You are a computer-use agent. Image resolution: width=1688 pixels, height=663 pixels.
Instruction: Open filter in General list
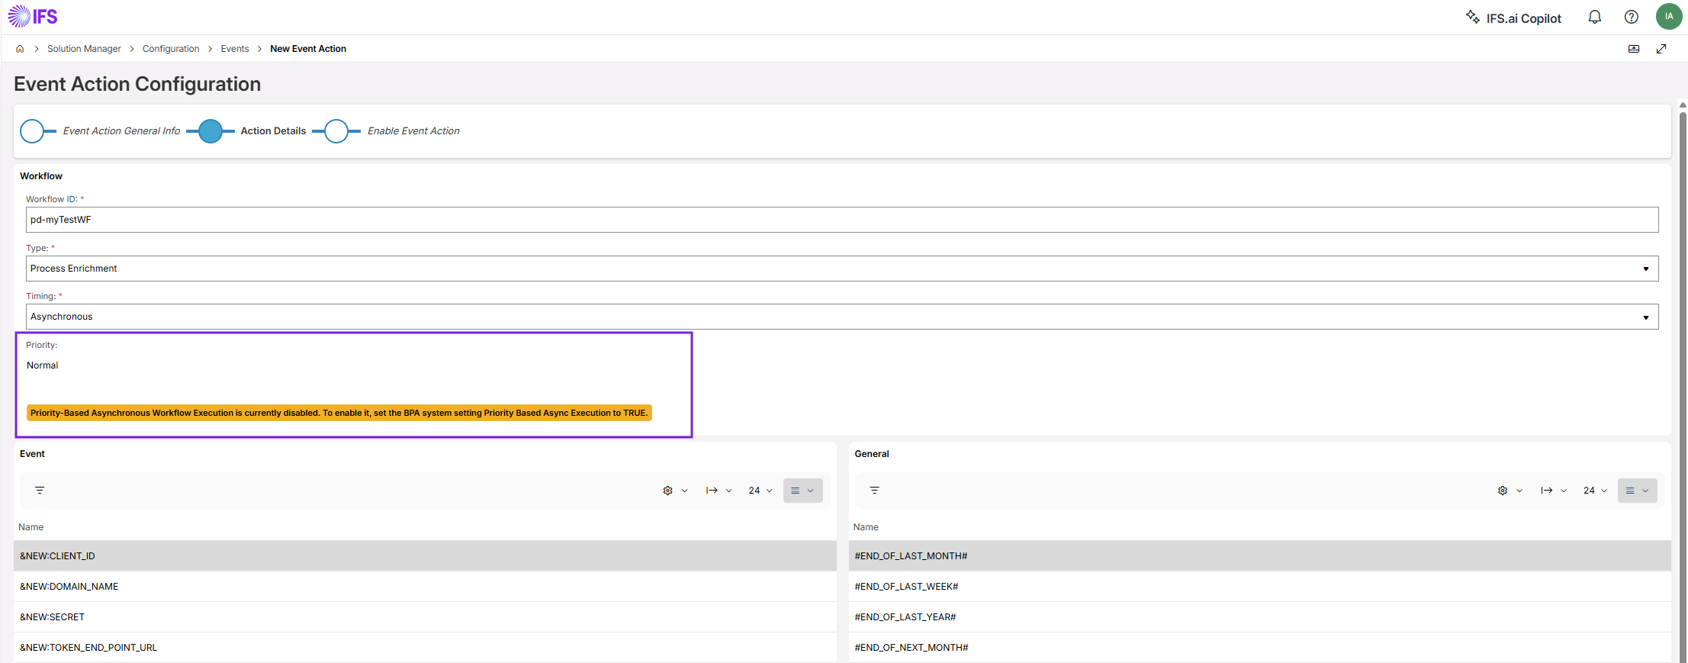[x=875, y=491]
